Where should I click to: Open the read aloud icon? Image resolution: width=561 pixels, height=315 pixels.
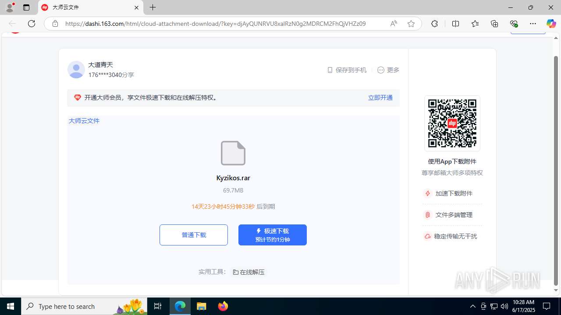click(x=394, y=24)
